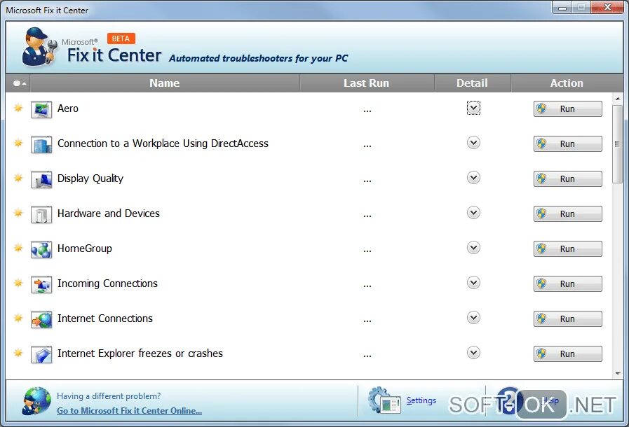Viewport: 629px width, 427px height.
Task: Click the star beside Display Quality
Action: tap(18, 177)
